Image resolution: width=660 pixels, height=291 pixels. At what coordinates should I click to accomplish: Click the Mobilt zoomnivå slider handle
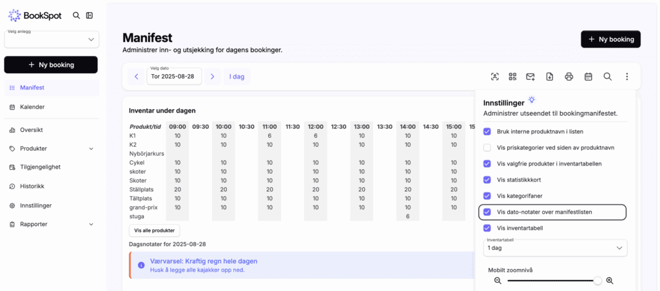tap(597, 281)
